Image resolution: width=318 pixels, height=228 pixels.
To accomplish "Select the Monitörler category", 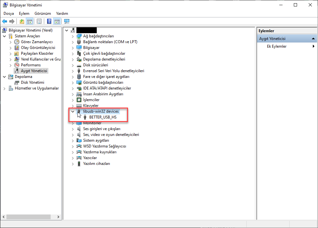I will point(92,123).
